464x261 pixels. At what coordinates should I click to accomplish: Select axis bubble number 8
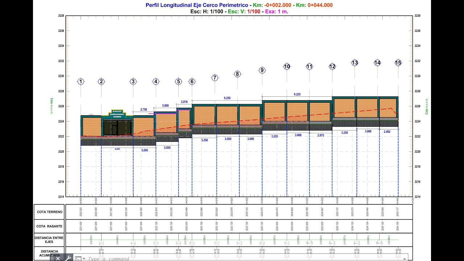point(237,74)
